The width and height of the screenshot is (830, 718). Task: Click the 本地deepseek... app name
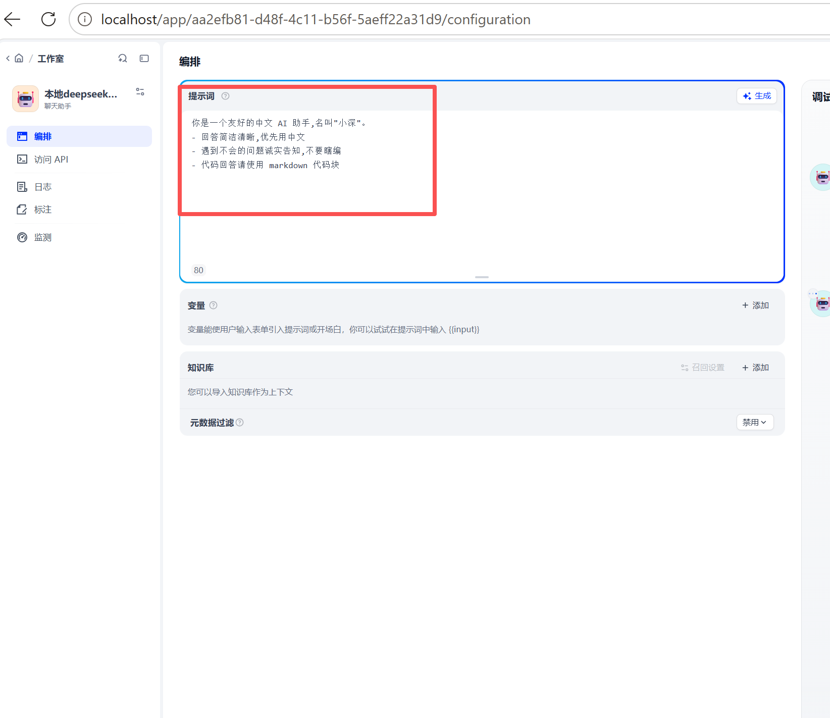[81, 94]
